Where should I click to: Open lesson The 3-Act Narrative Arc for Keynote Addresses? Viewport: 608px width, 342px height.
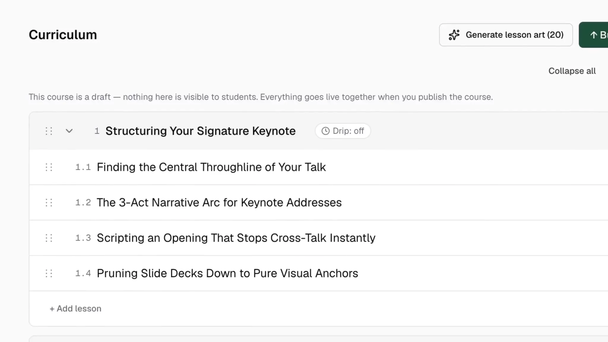[x=219, y=202]
